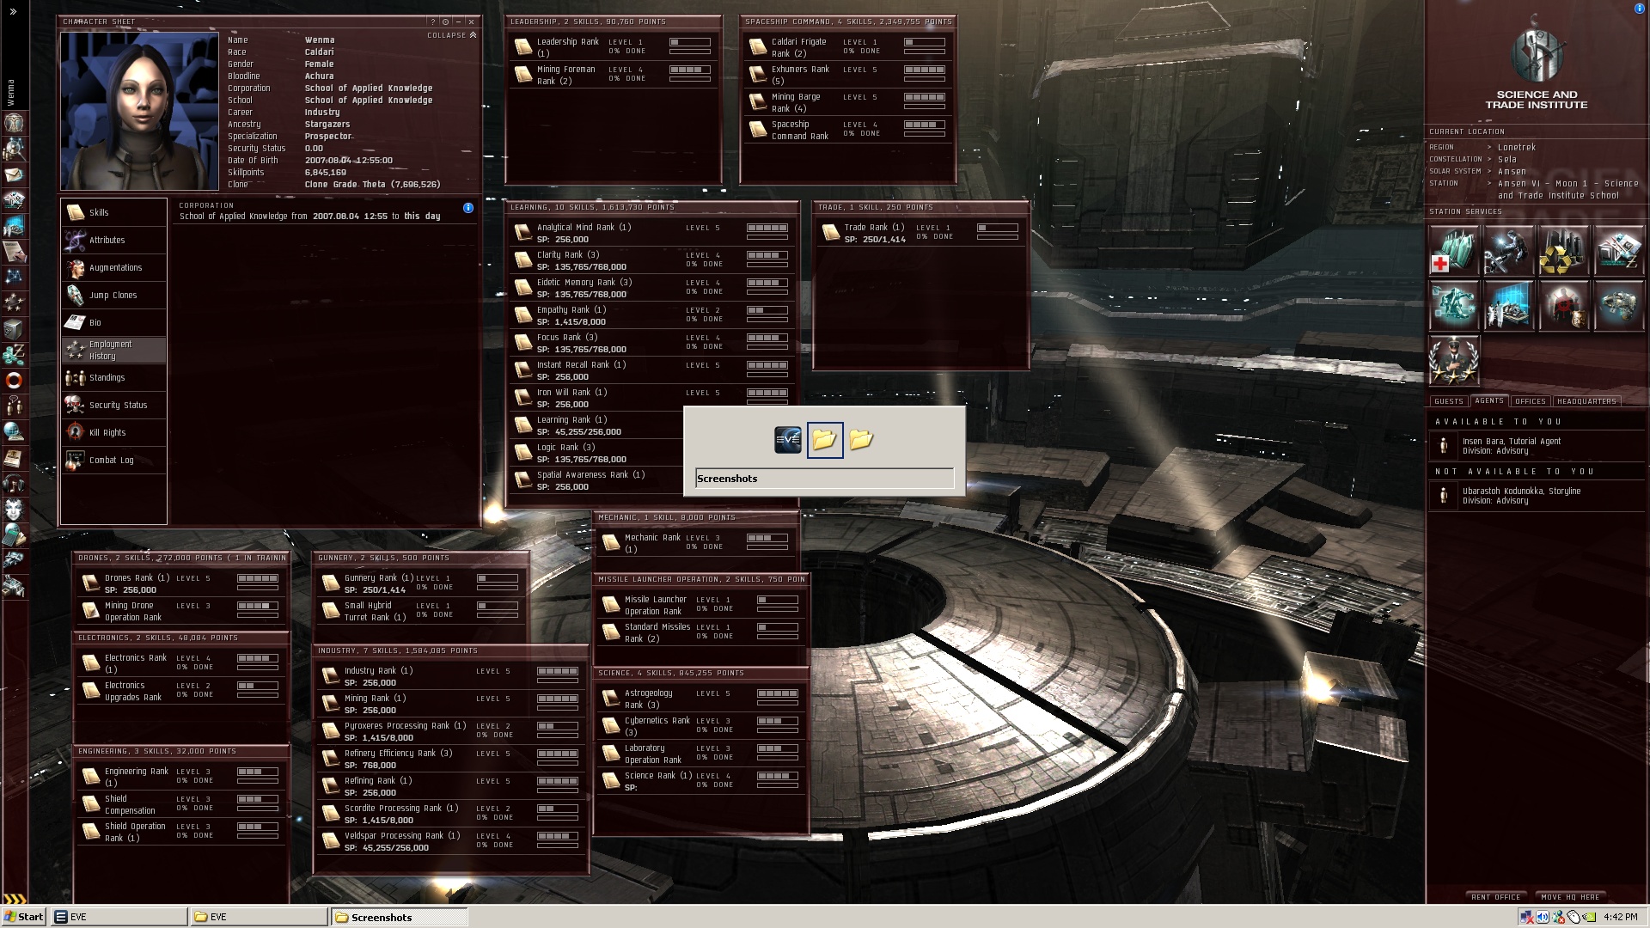Click the Rent Office button

[1495, 896]
